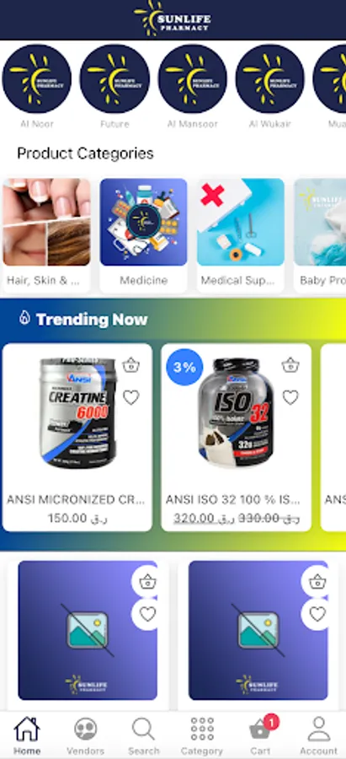
Task: Open Hair, Skin category tile
Action: pyautogui.click(x=46, y=235)
